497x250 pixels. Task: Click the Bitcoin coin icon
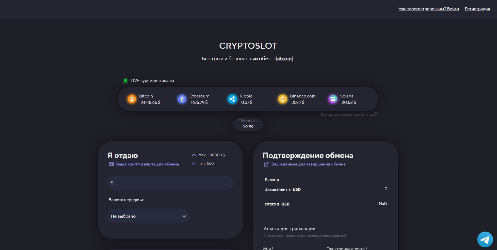pos(132,99)
